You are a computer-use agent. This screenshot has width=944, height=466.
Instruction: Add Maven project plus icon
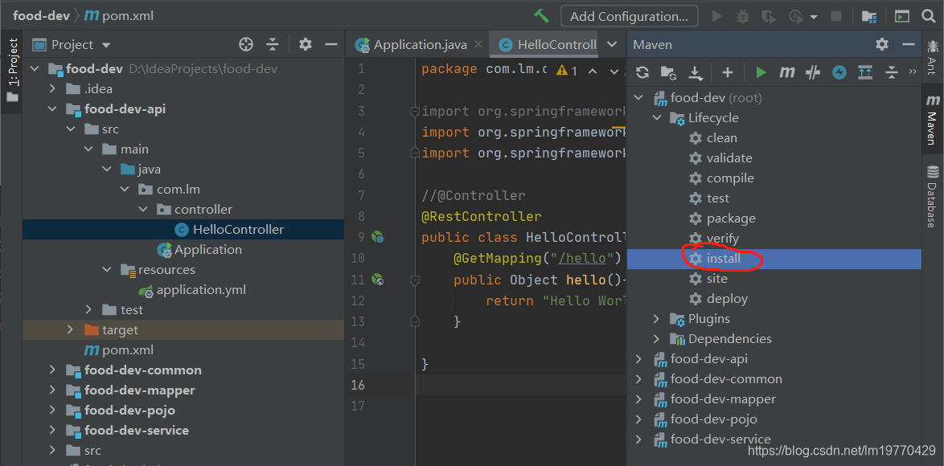727,72
